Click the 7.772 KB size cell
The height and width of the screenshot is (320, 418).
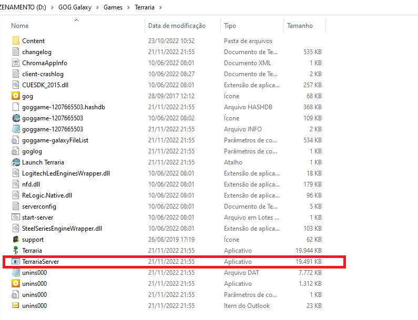(310, 273)
